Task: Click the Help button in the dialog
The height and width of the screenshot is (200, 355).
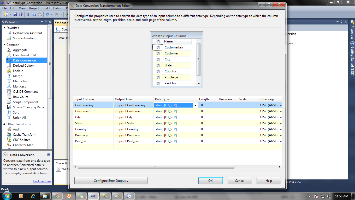Action: click(269, 181)
